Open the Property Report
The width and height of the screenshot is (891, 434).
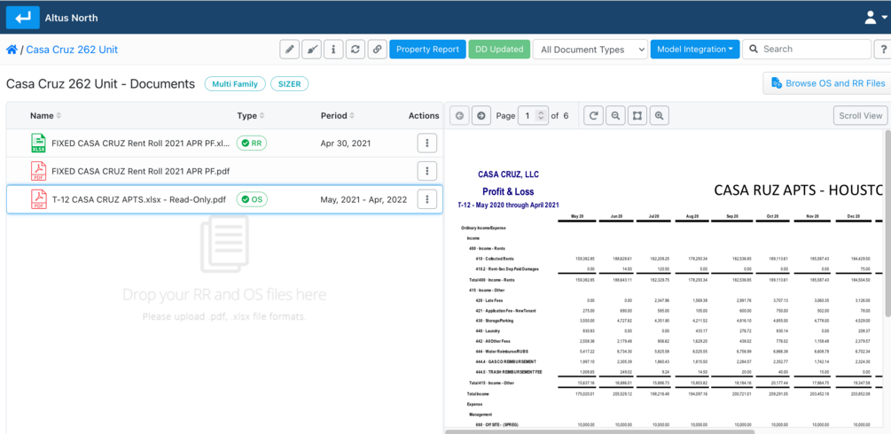coord(427,50)
